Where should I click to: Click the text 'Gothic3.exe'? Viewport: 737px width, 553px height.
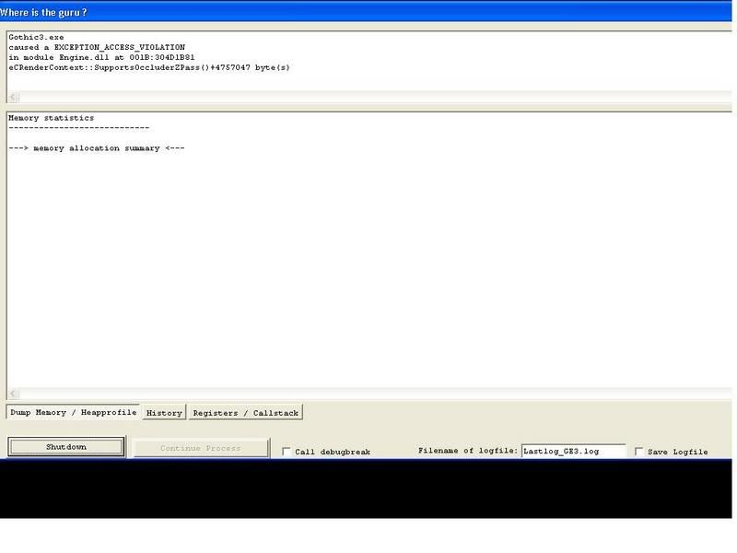[36, 37]
